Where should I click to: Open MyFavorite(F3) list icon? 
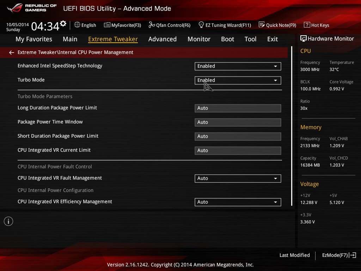click(x=107, y=25)
